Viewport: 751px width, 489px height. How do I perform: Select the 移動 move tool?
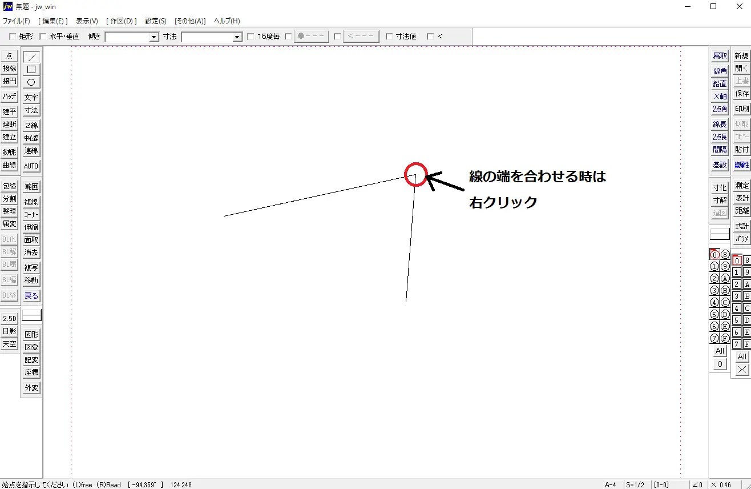(x=31, y=280)
